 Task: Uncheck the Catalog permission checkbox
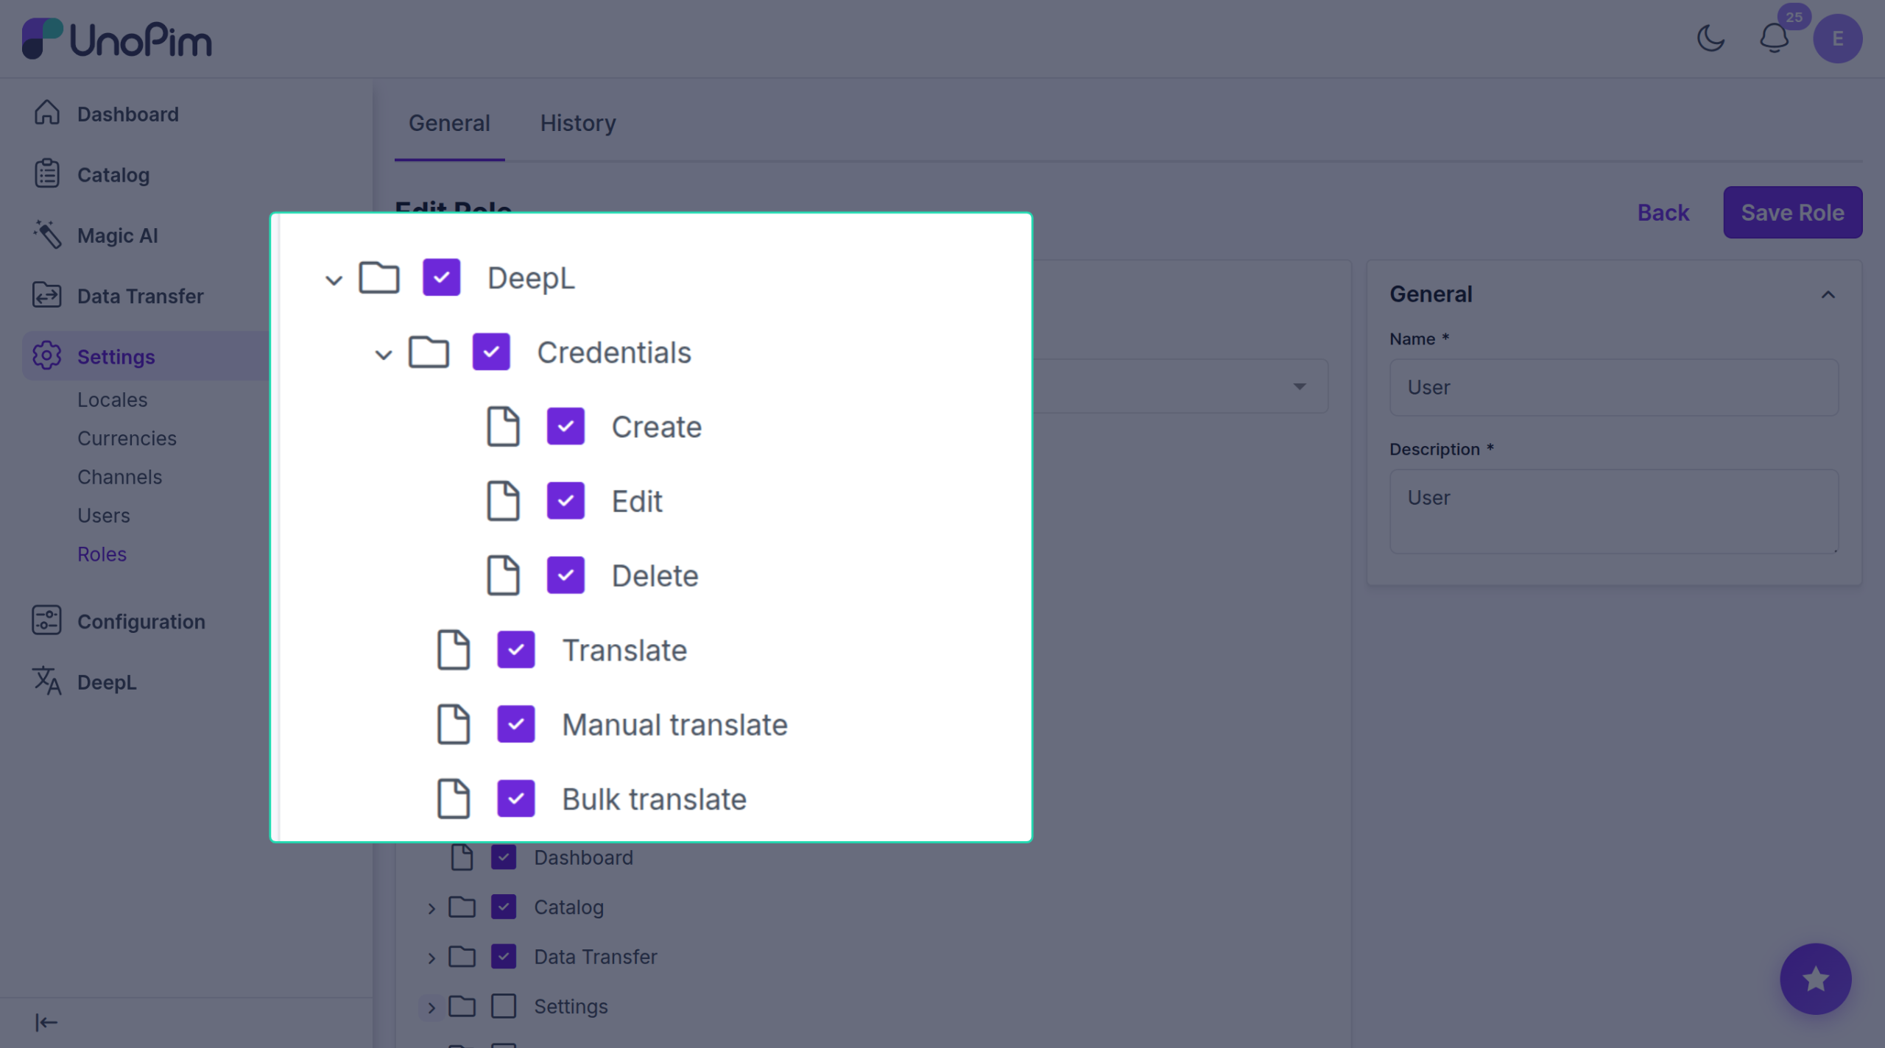[x=504, y=907]
